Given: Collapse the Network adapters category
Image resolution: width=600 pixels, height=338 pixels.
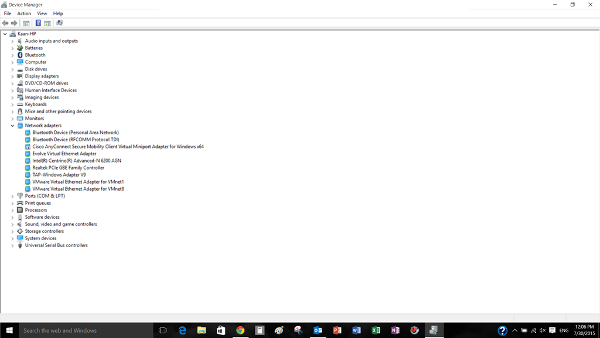Looking at the screenshot, I should [12, 126].
